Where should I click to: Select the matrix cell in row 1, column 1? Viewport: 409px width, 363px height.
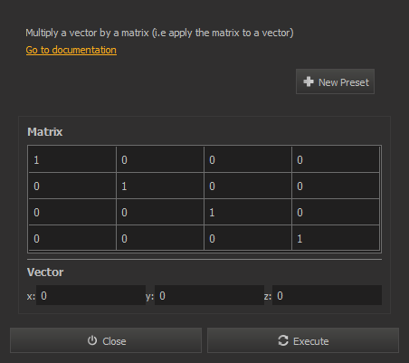pyautogui.click(x=72, y=159)
